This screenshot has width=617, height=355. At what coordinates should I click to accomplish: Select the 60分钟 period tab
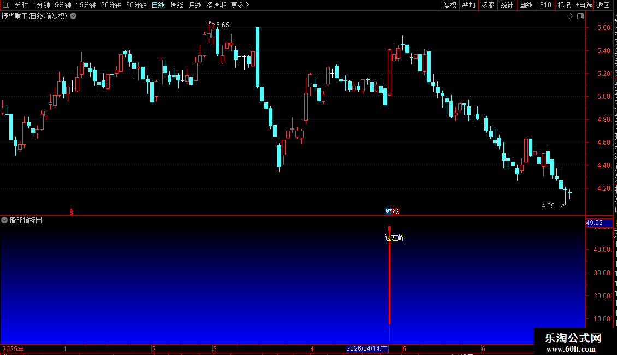[x=137, y=5]
